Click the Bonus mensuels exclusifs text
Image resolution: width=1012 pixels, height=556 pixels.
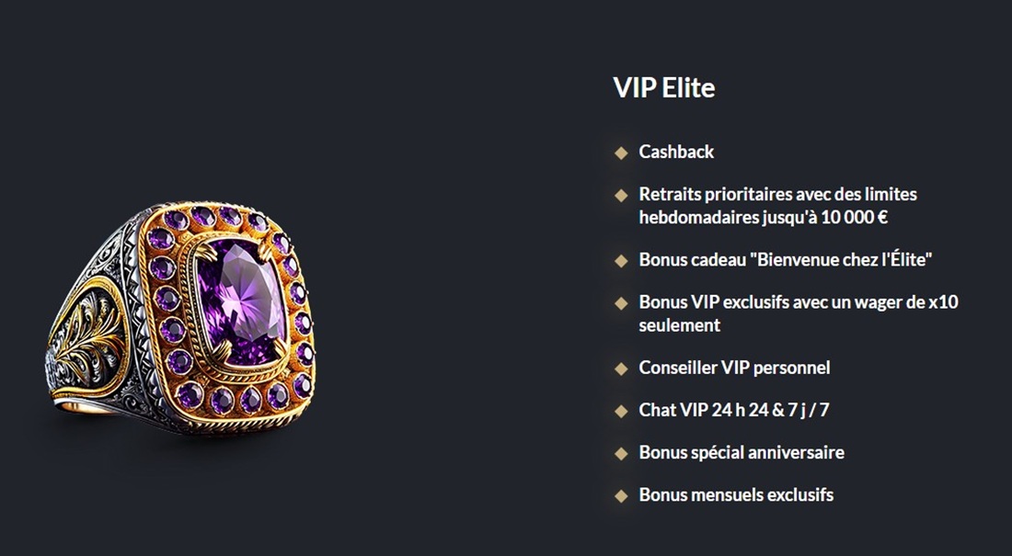pyautogui.click(x=736, y=494)
